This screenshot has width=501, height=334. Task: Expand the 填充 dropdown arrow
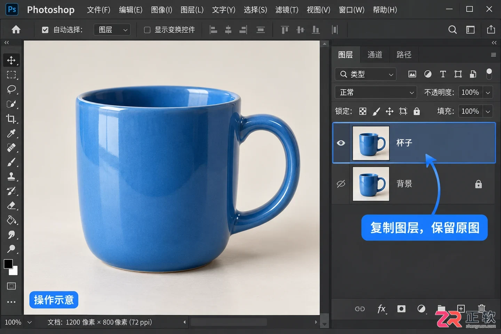click(x=488, y=111)
